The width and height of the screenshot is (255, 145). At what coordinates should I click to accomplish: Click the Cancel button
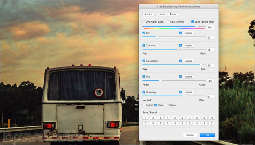[x=190, y=135]
